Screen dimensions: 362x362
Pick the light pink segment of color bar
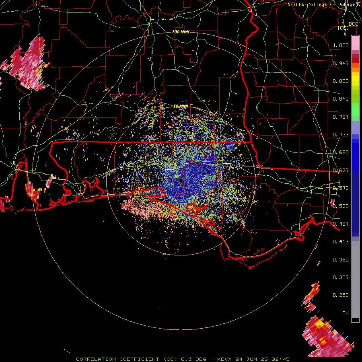pos(355,43)
